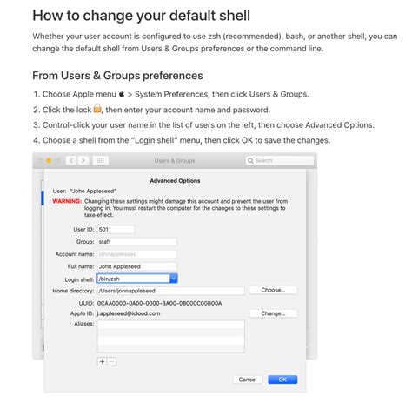Image resolution: width=412 pixels, height=410 pixels.
Task: Open the show-all grid icon
Action: (101, 160)
